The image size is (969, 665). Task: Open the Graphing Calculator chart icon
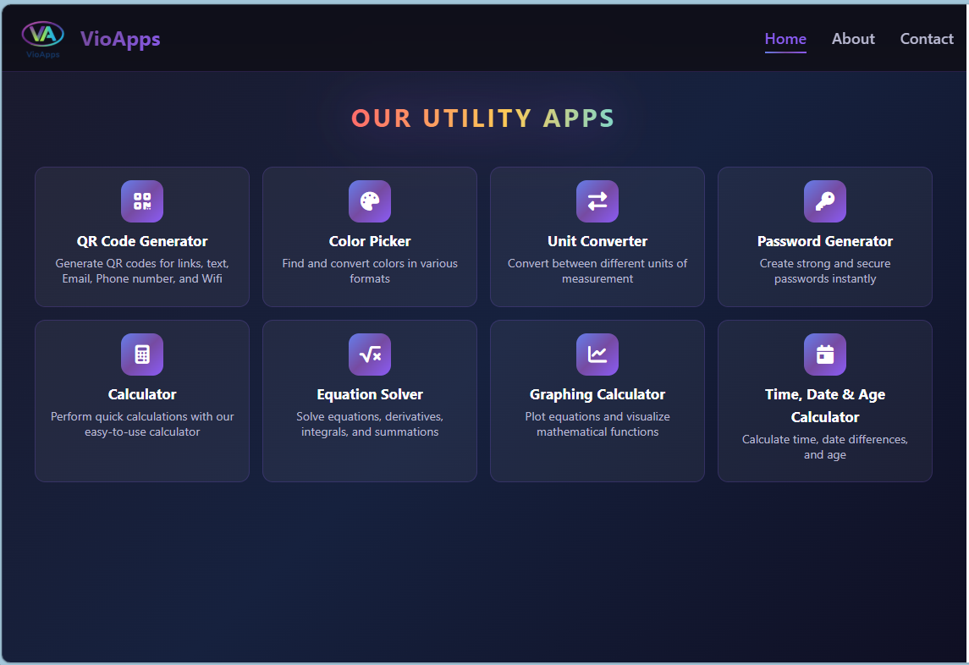pos(597,354)
